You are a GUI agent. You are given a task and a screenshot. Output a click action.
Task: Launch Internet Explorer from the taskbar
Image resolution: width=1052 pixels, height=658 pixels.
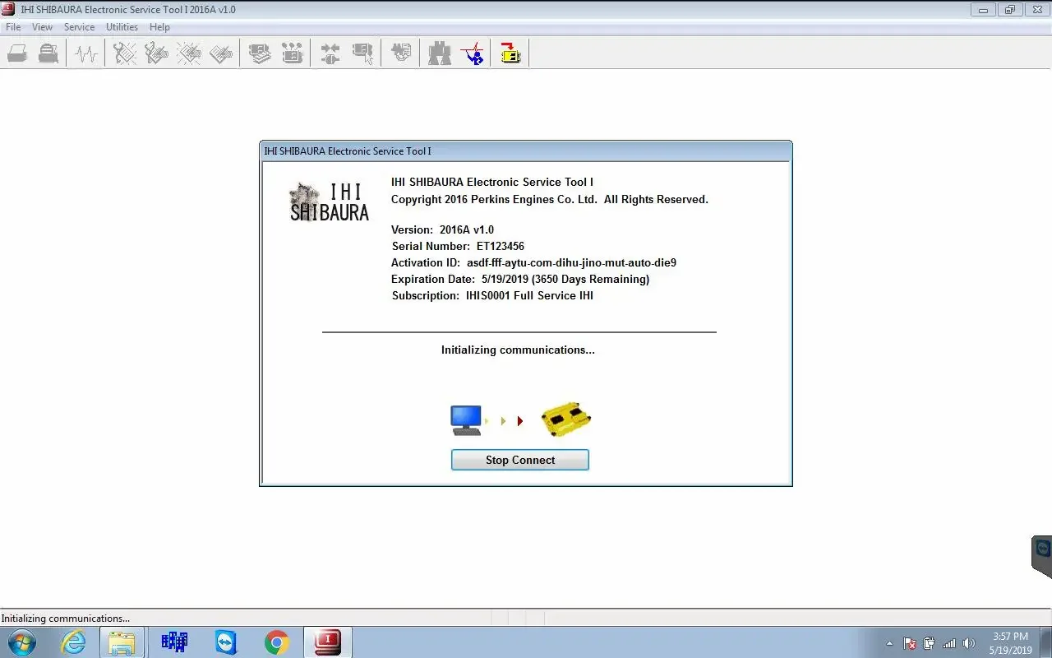[74, 642]
